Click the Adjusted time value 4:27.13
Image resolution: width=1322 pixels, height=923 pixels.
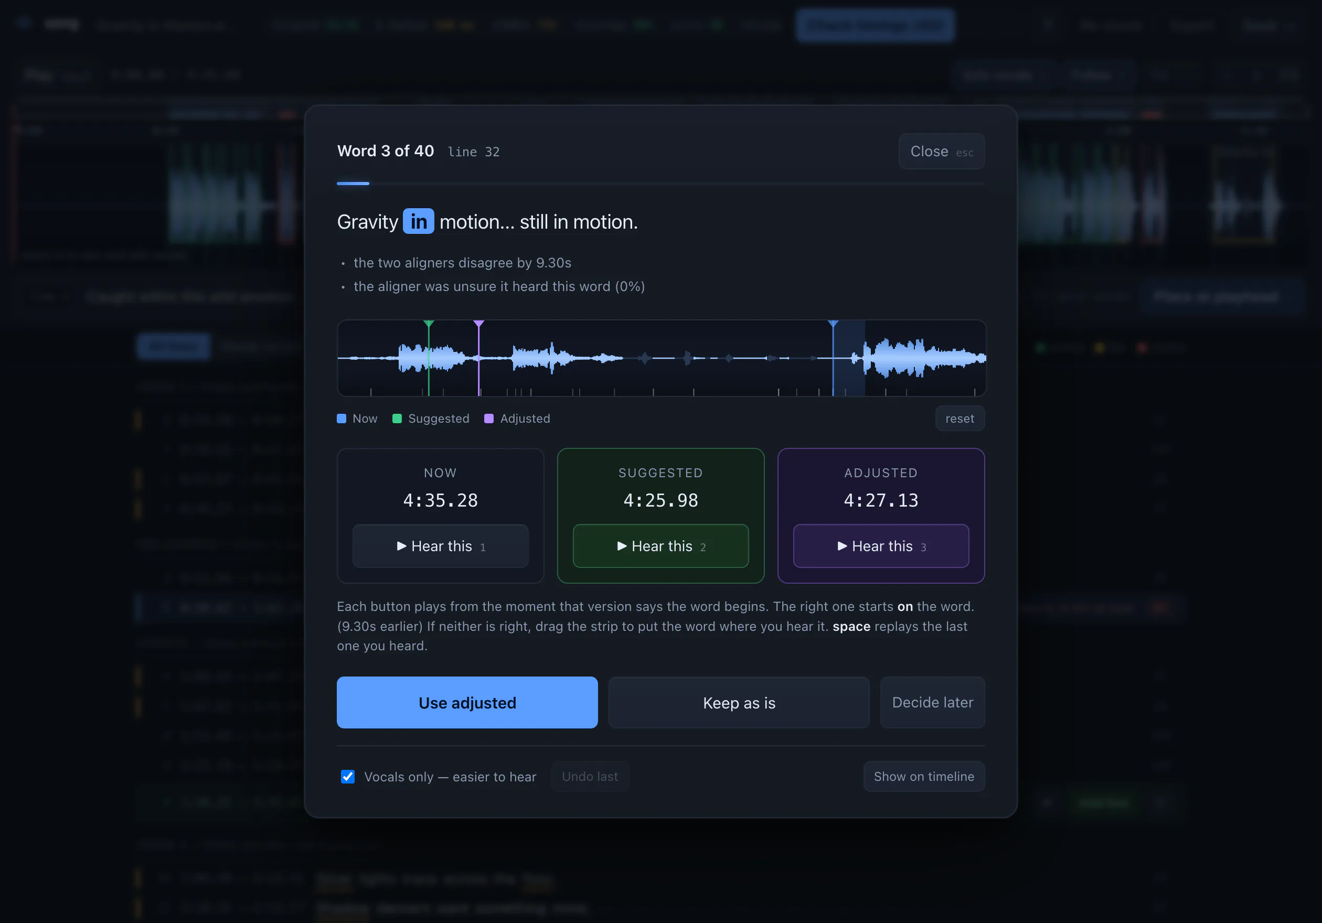coord(881,500)
